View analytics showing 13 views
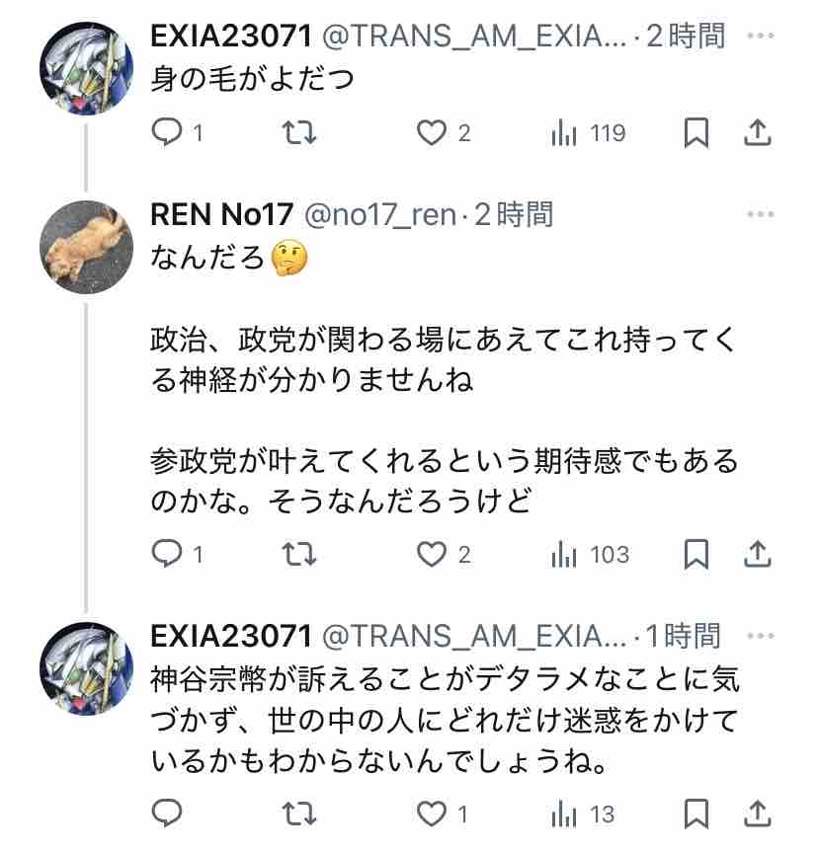818x852 pixels. pos(583,814)
